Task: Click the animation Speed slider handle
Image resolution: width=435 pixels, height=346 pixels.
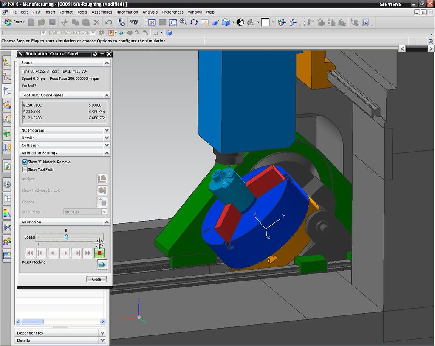Action: pyautogui.click(x=66, y=237)
